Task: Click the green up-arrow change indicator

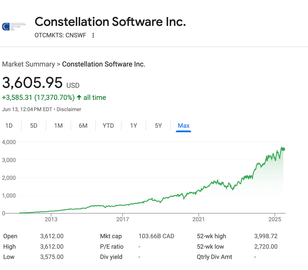Action: click(79, 97)
